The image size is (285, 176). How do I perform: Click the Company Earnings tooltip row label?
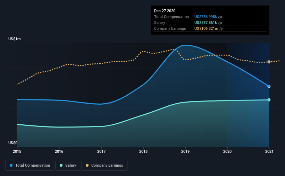coord(170,28)
